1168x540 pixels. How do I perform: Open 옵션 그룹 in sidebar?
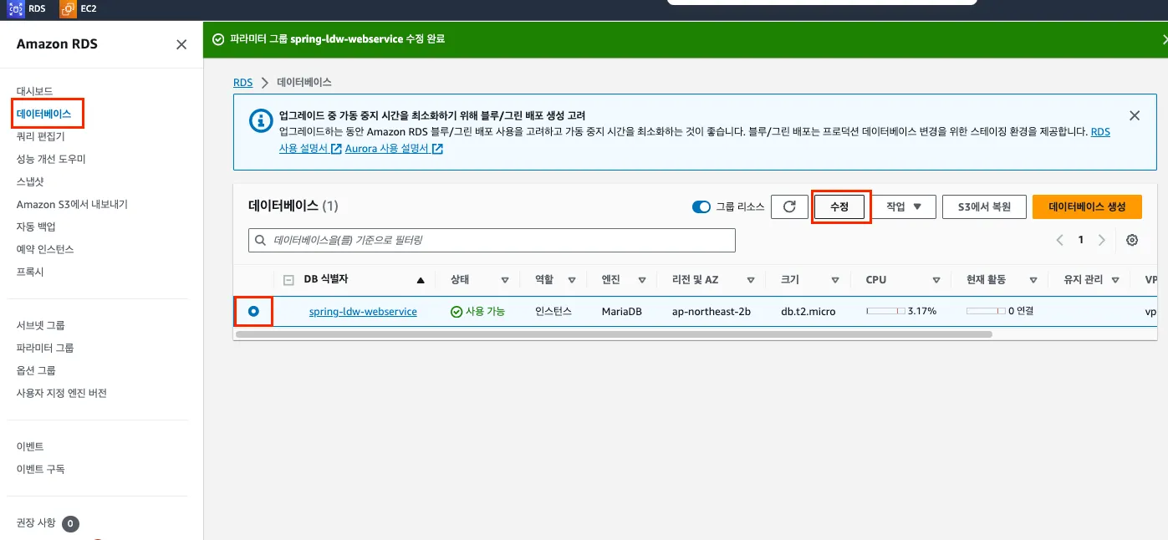tap(36, 370)
